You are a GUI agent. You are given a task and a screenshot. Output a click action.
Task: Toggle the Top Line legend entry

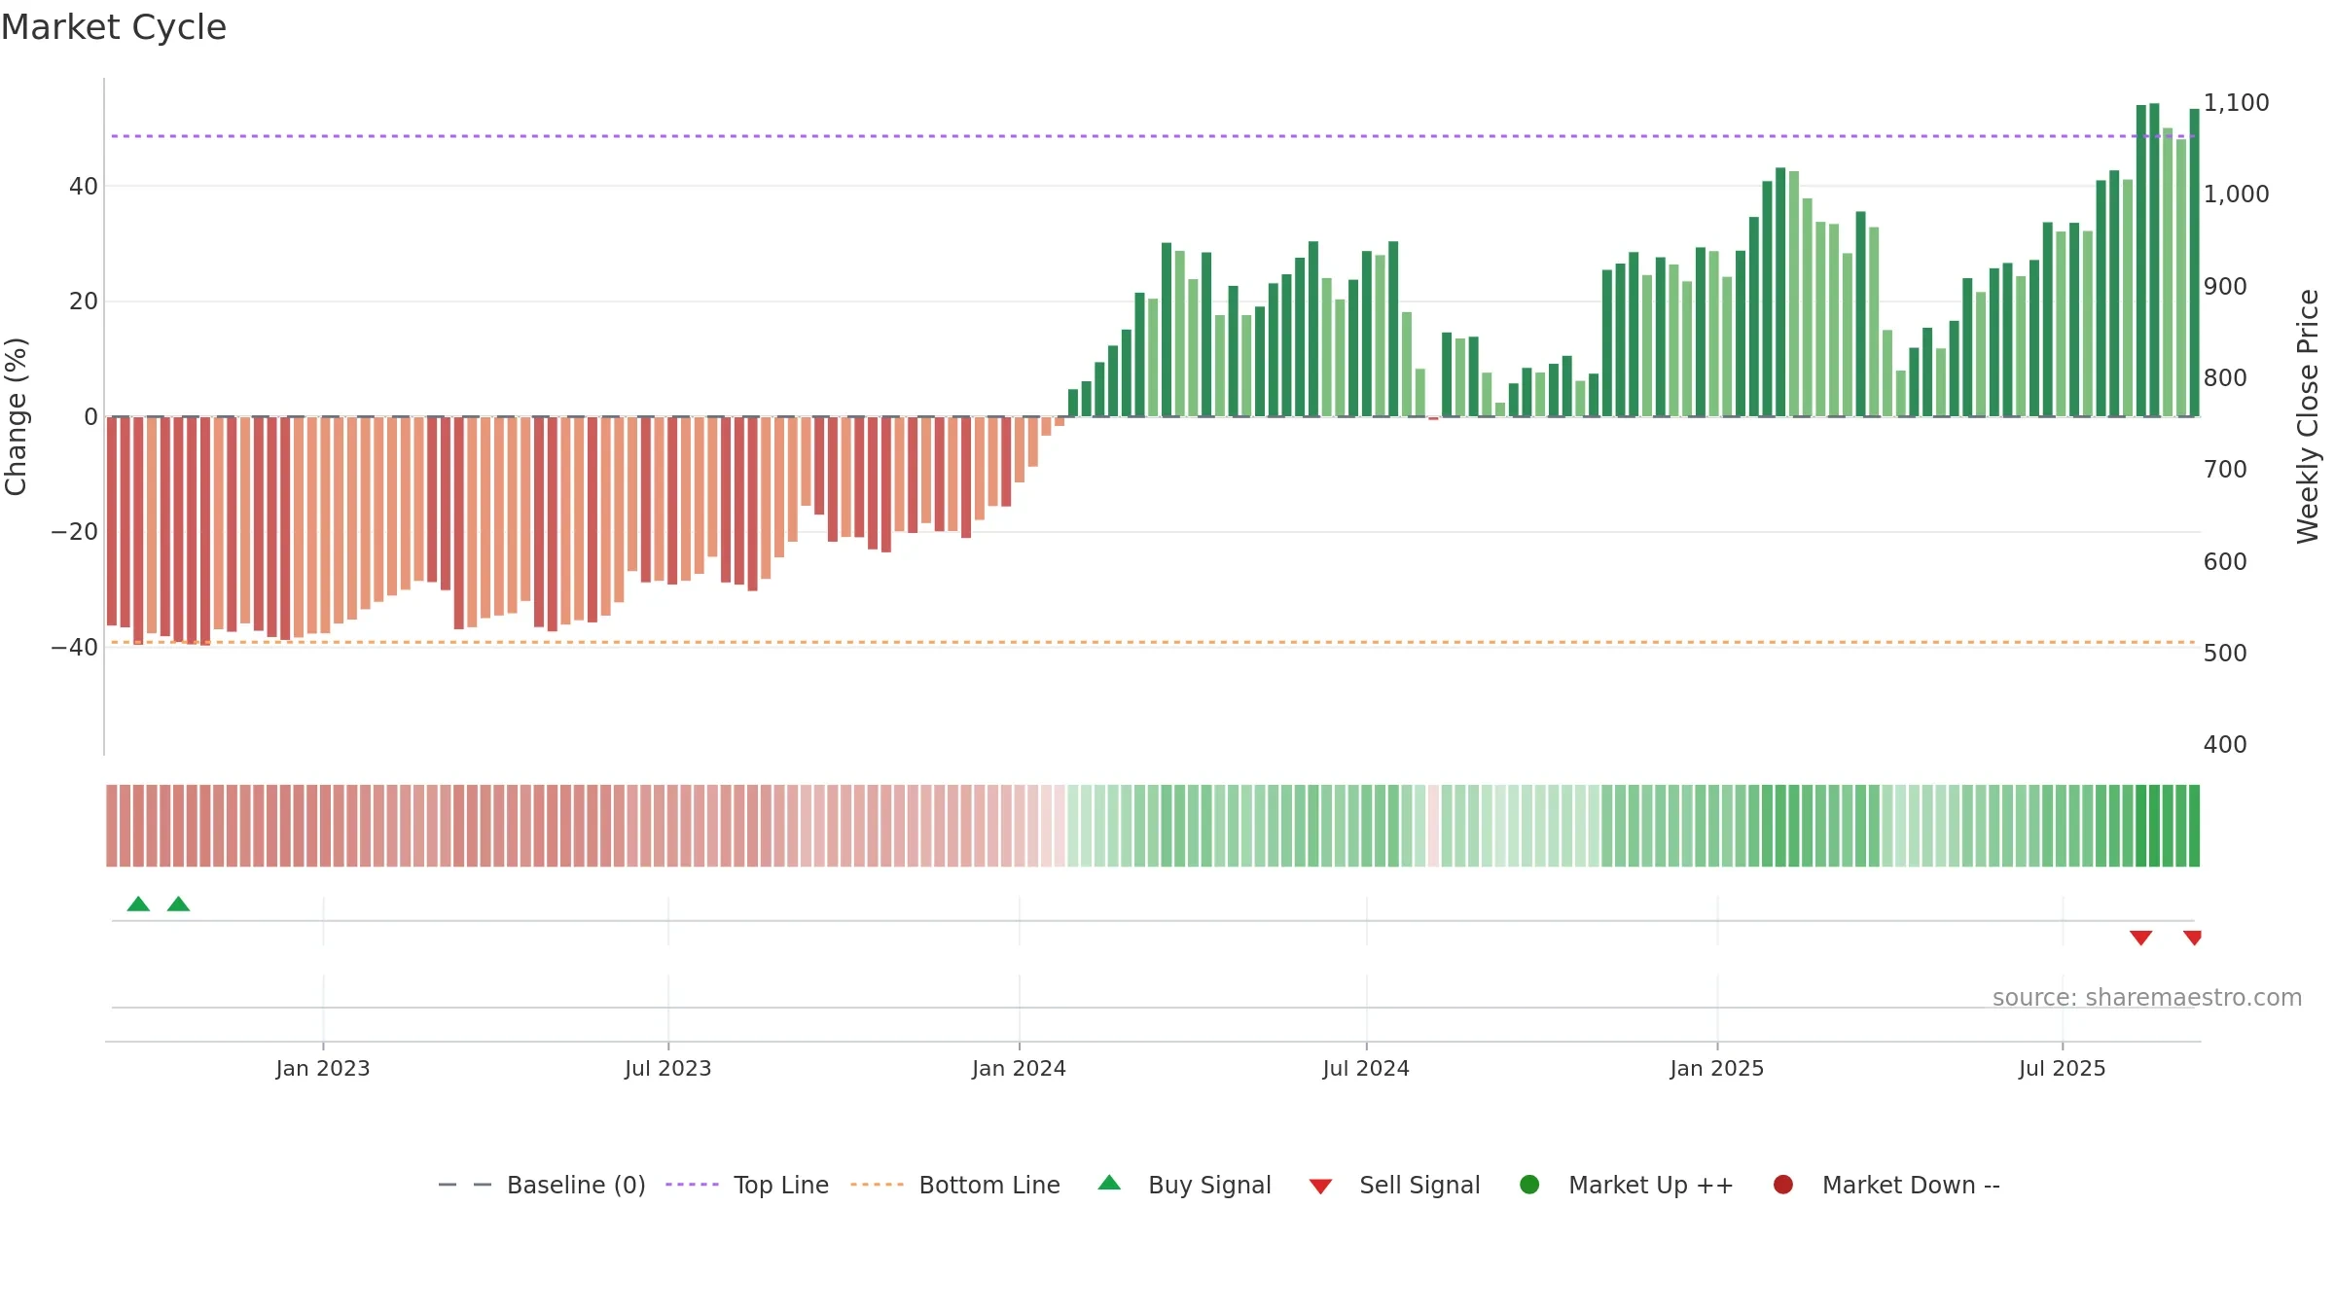coord(747,1185)
